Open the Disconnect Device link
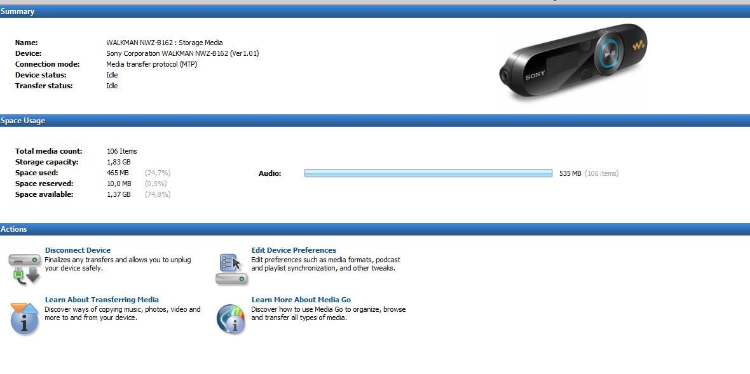Viewport: 750px width, 374px height. 78,250
